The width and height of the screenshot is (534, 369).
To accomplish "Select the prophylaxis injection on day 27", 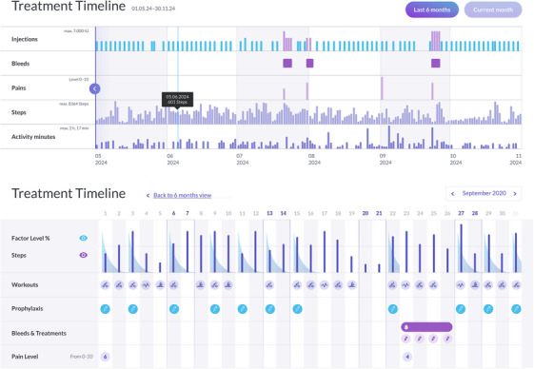I will tap(461, 309).
